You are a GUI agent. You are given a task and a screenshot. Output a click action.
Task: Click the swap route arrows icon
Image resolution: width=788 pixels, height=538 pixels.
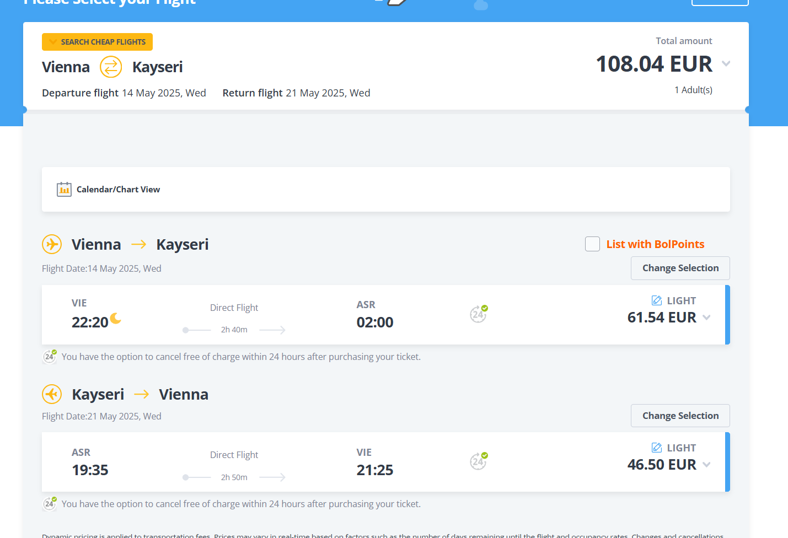111,67
